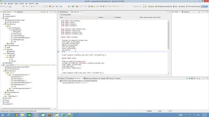Collapse the com.eshop.dao package
Image resolution: width=209 pixels, height=117 pixels.
pos(8,28)
